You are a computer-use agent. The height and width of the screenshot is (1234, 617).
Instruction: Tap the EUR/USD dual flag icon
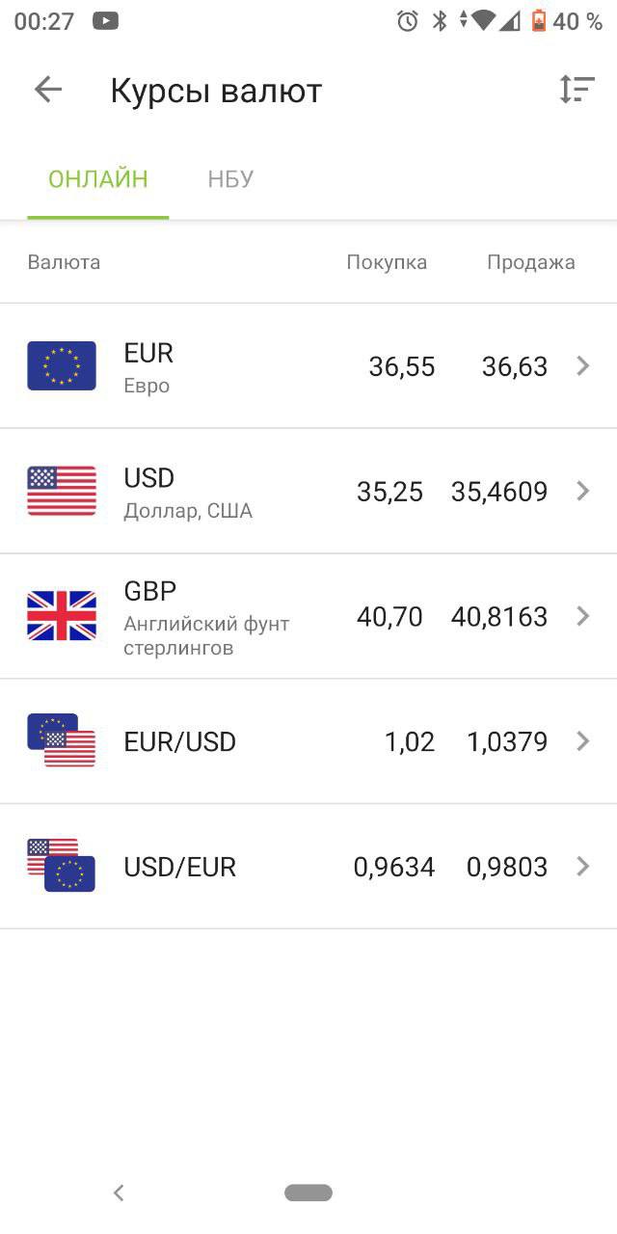click(62, 740)
